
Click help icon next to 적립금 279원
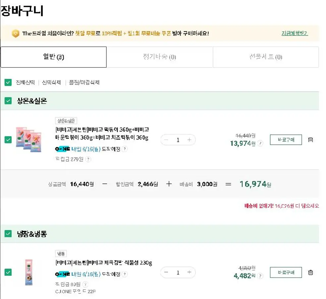point(88,159)
